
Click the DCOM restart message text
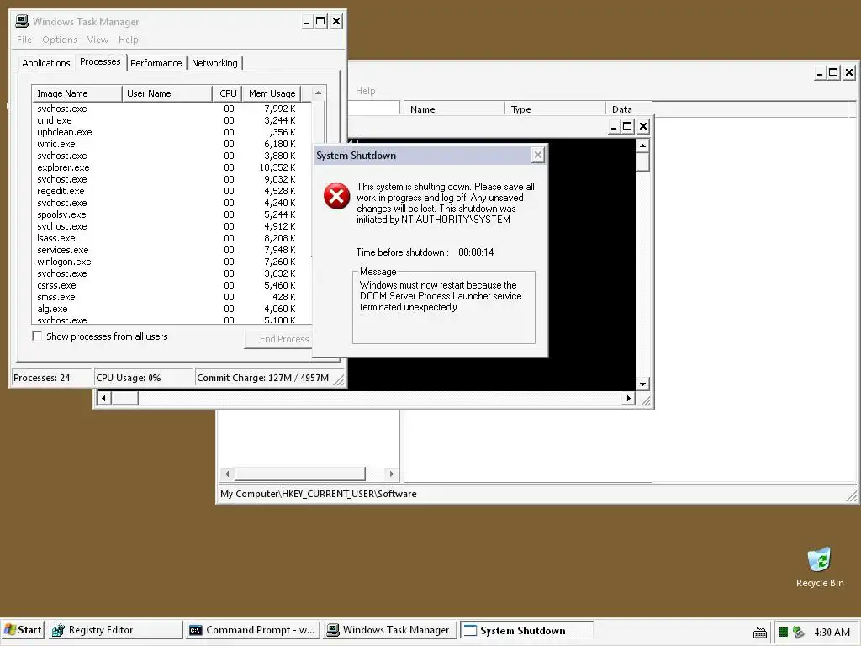click(x=441, y=296)
